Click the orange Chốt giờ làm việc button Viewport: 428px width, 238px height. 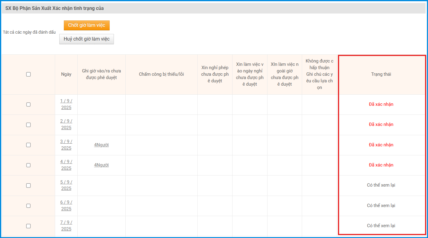(86, 25)
